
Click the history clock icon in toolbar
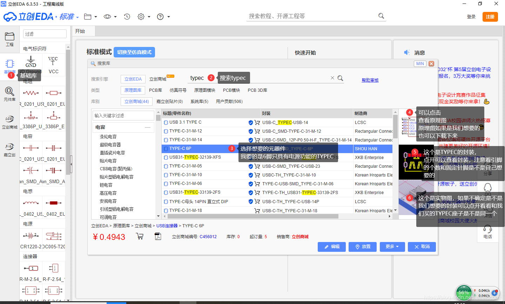point(127,16)
